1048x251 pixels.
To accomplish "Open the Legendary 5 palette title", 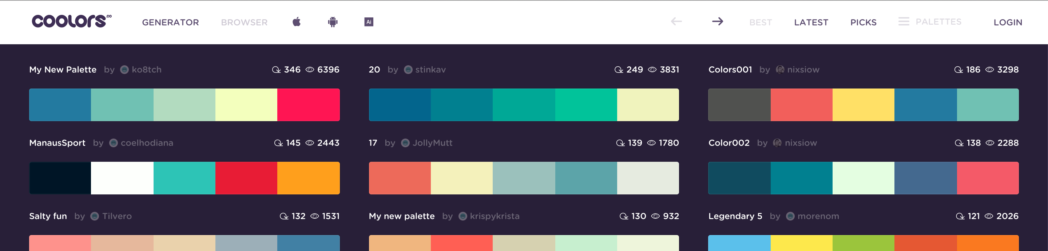I will coord(735,216).
